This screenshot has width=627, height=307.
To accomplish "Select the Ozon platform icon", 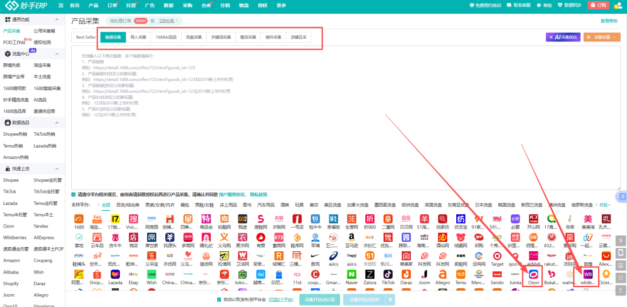I will coord(533,274).
